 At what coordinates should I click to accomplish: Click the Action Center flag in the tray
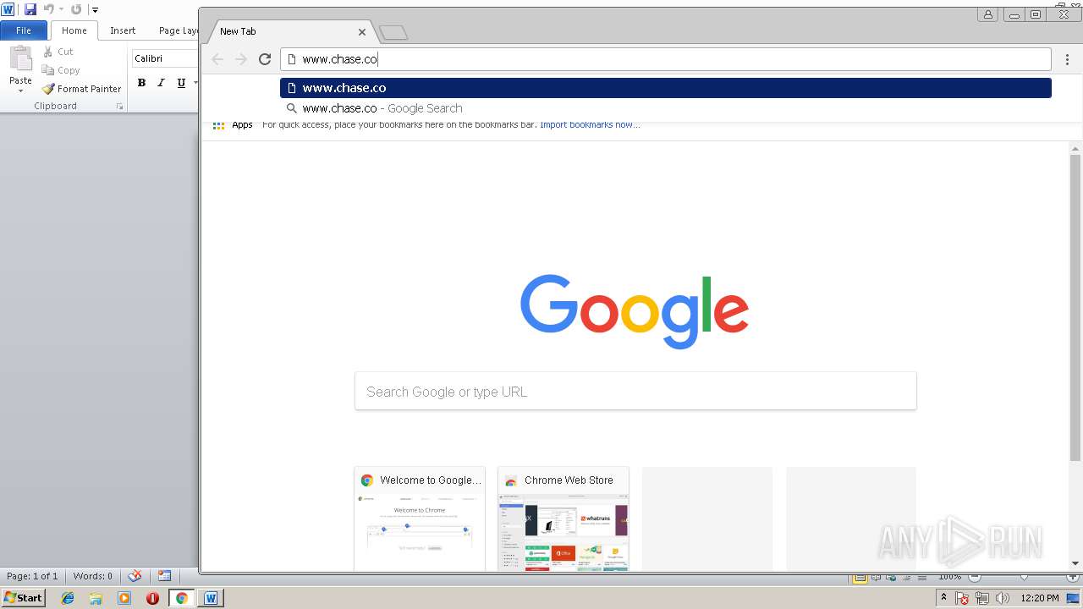click(x=963, y=598)
